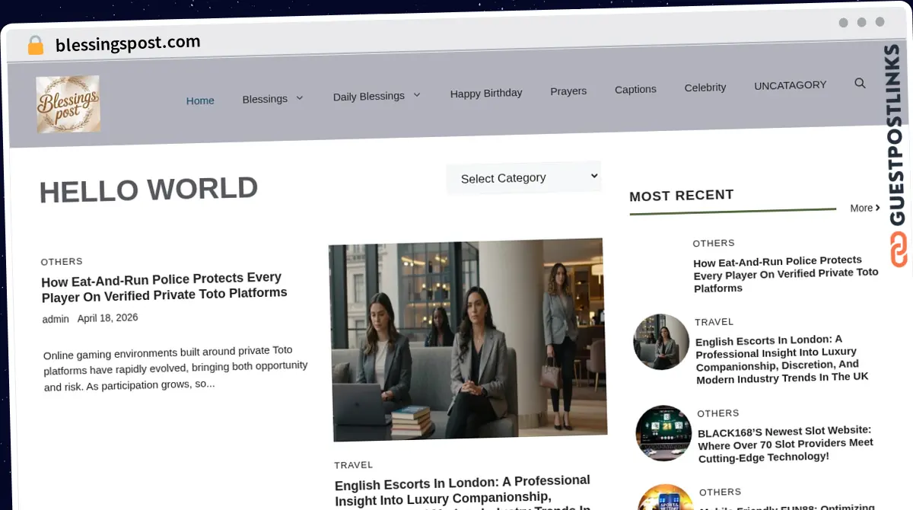Screen dimensions: 913x510
Task: Open sidebar Eat-And-Run Police article link
Action: pos(785,274)
